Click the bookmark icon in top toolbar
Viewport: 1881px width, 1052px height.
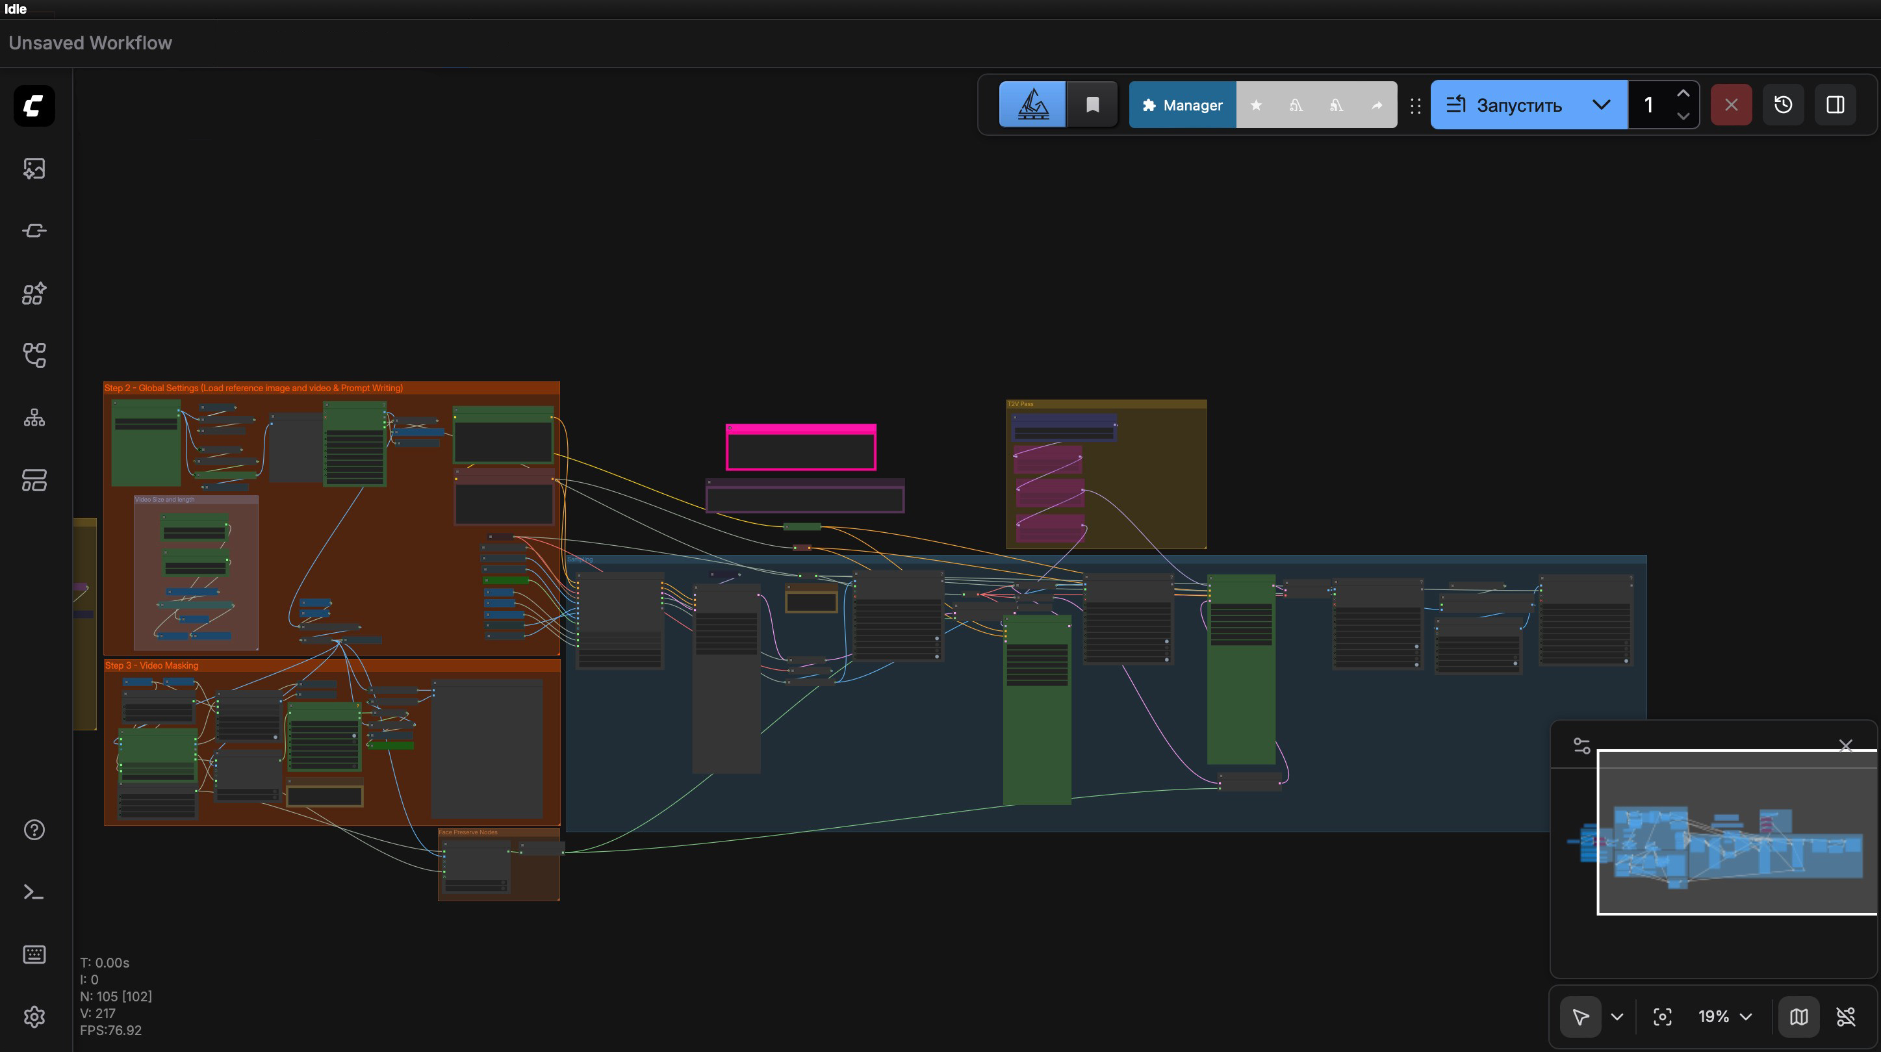[x=1092, y=105]
